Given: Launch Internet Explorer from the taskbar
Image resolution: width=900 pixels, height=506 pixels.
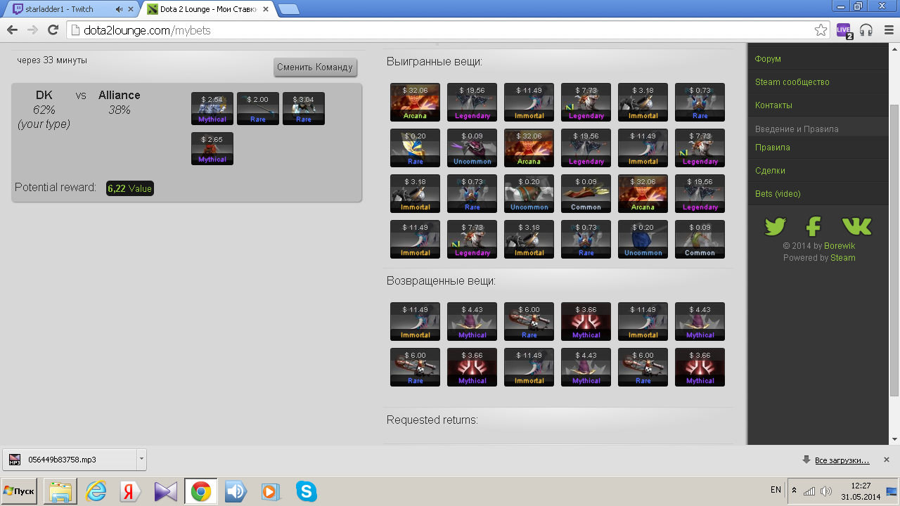Looking at the screenshot, I should click(x=96, y=491).
